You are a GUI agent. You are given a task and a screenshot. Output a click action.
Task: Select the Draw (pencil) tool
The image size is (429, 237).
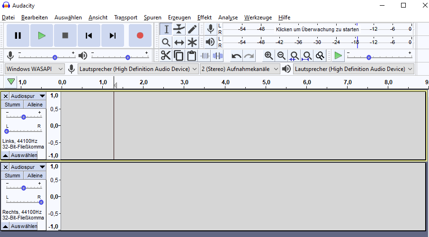click(x=192, y=29)
